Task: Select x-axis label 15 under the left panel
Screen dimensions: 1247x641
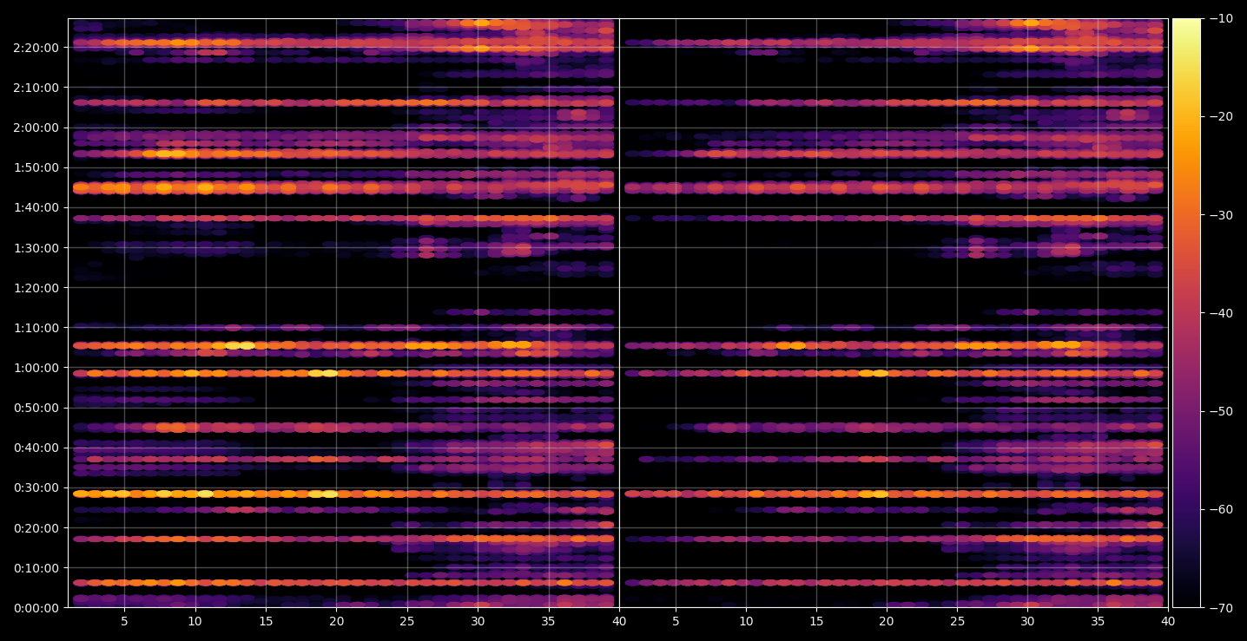Action: coord(266,621)
